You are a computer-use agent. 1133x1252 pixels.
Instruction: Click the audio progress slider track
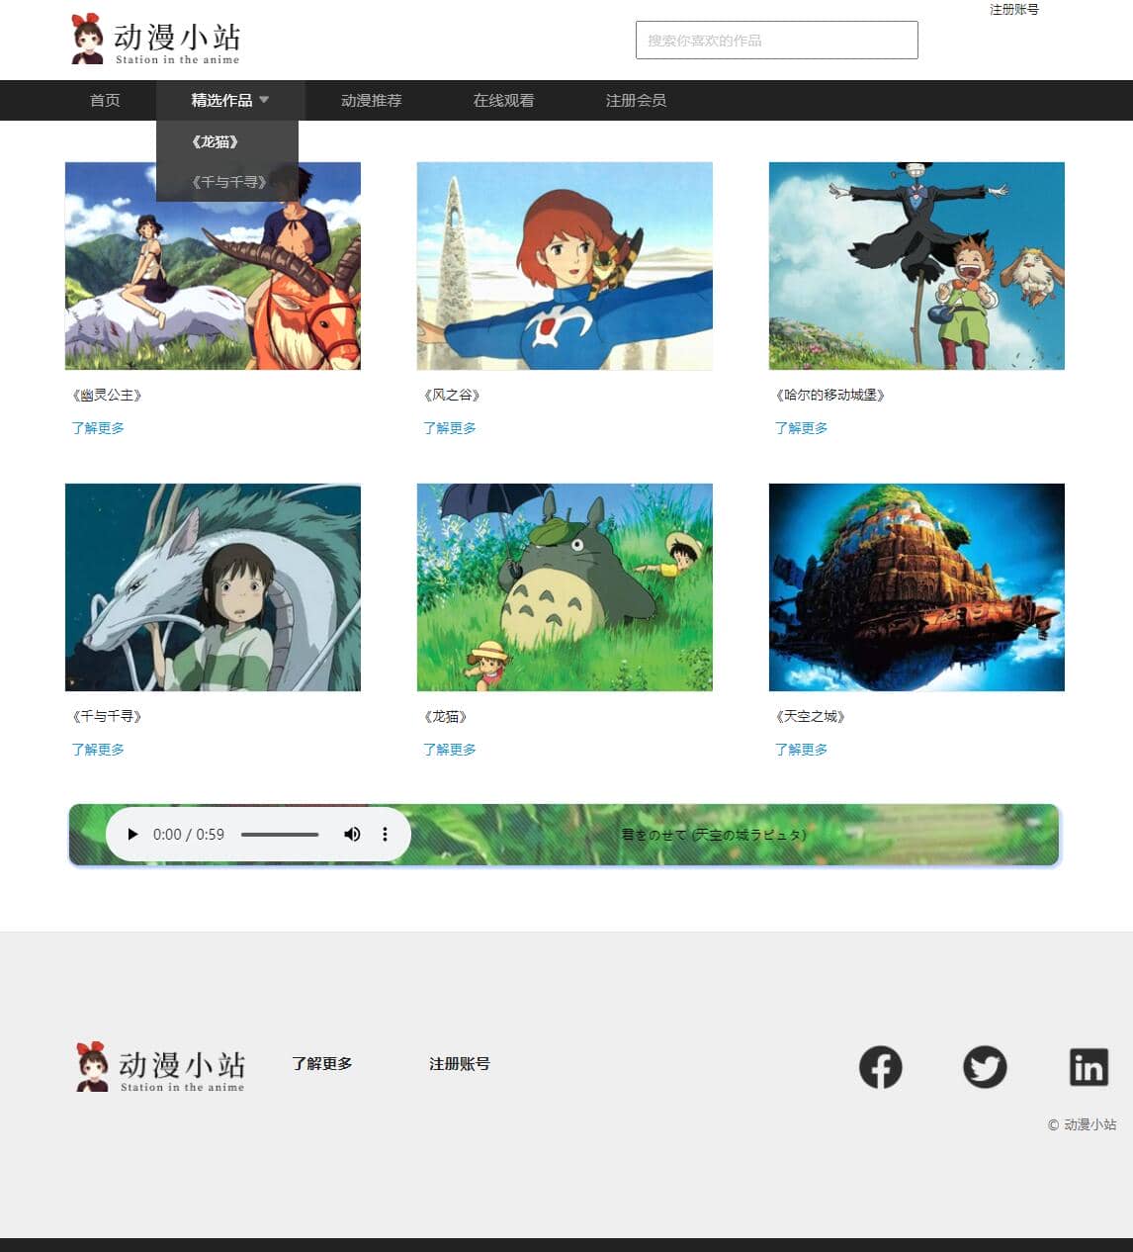280,834
